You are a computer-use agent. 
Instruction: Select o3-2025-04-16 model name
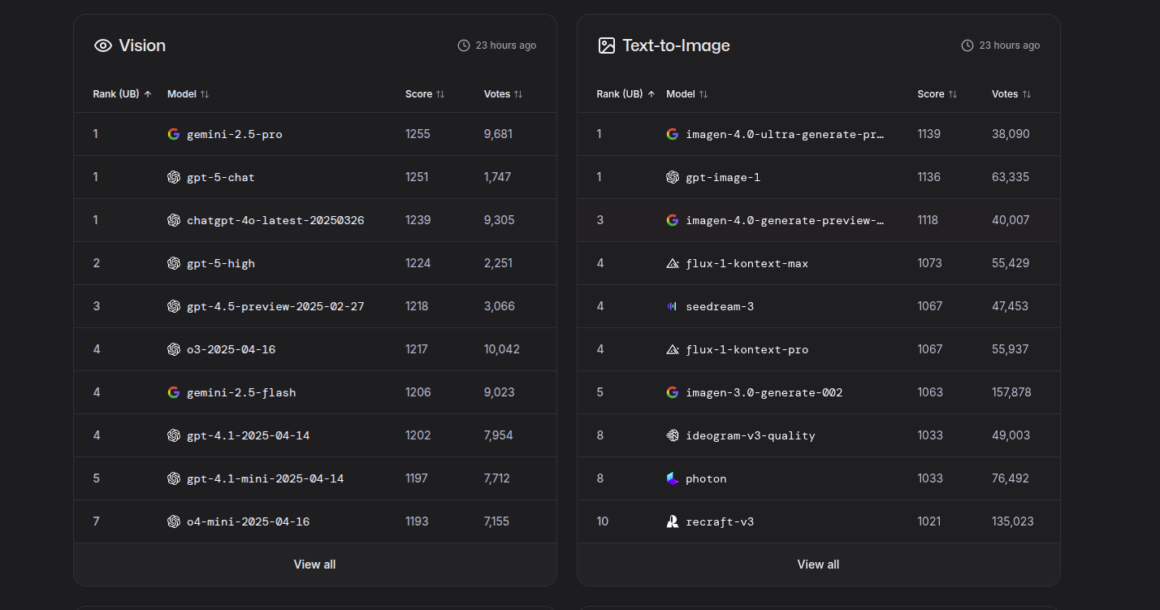[x=232, y=349]
